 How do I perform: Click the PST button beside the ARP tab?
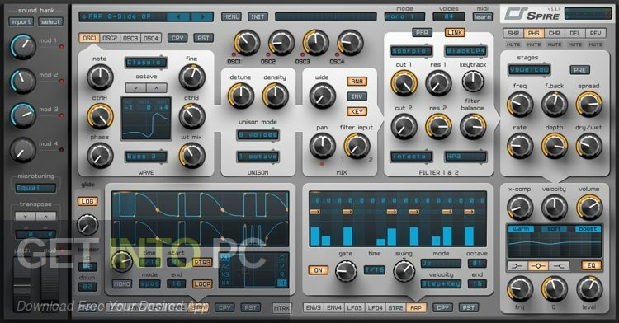[469, 307]
